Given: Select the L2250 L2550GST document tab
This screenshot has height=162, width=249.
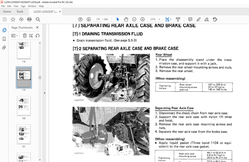Looking at the screenshot, I should coord(45,12).
